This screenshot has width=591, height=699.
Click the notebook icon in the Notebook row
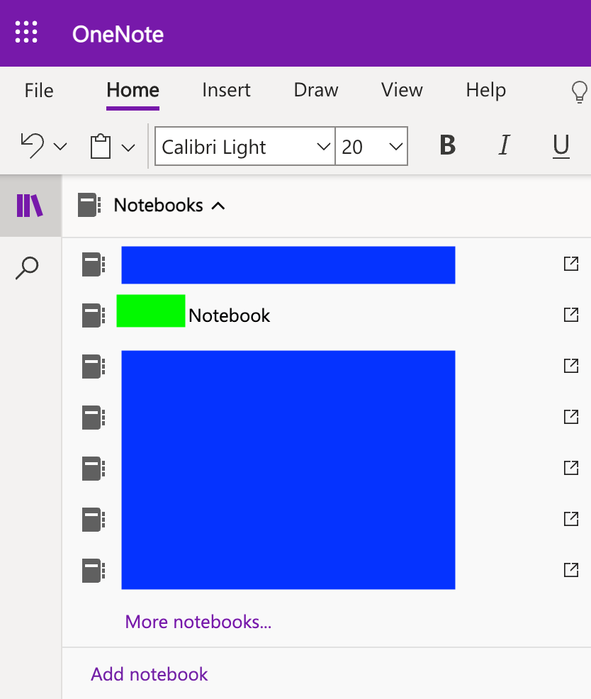tap(94, 315)
